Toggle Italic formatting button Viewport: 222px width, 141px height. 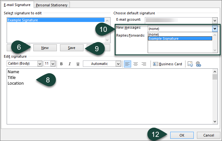pyautogui.click(x=70, y=64)
